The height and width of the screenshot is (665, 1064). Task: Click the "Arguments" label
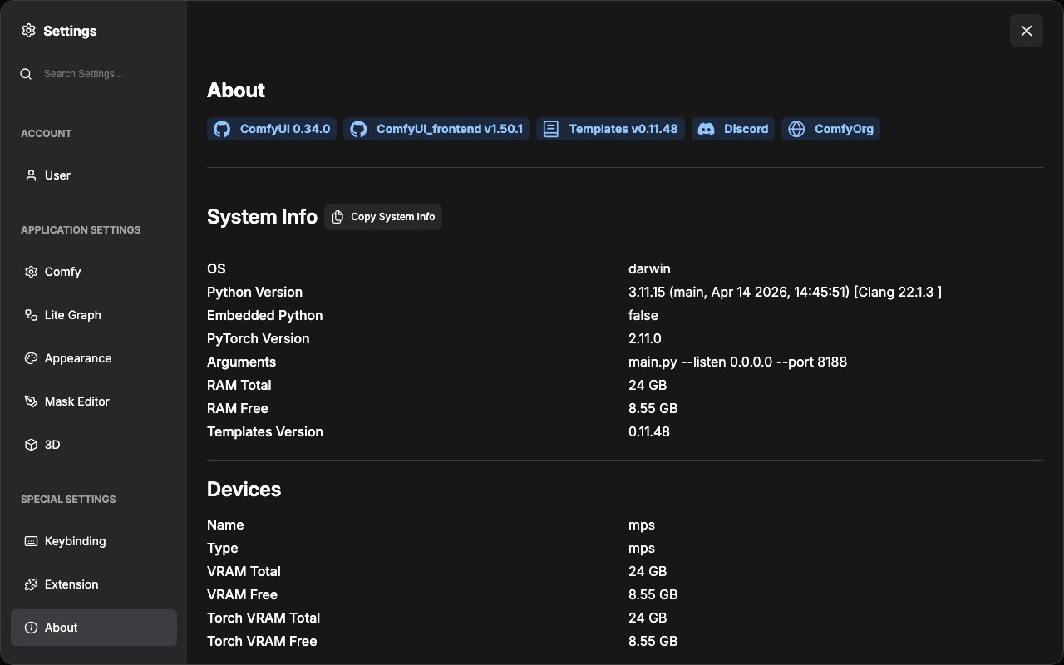click(x=241, y=362)
